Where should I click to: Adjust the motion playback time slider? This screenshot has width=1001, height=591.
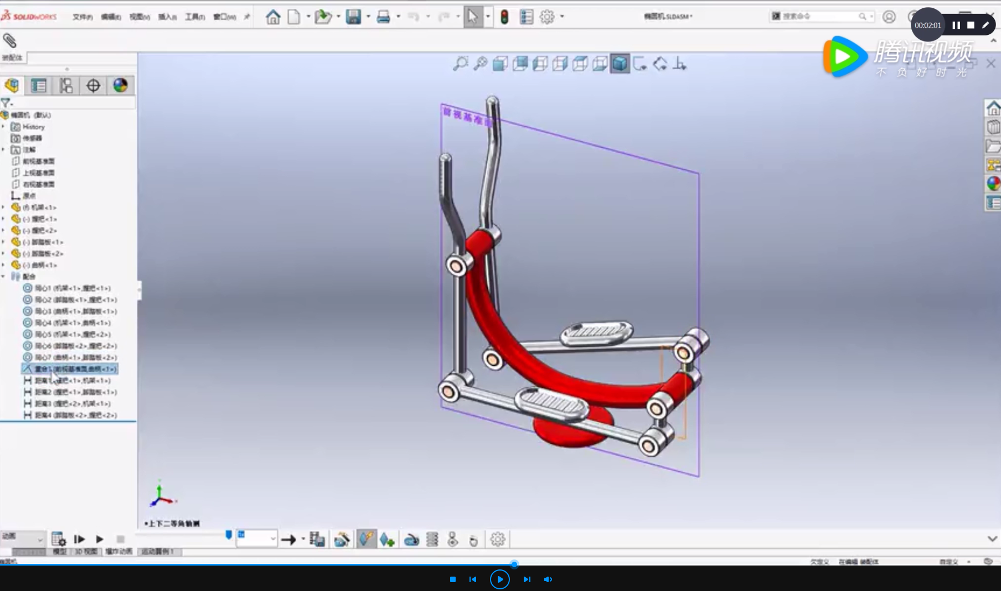point(228,535)
